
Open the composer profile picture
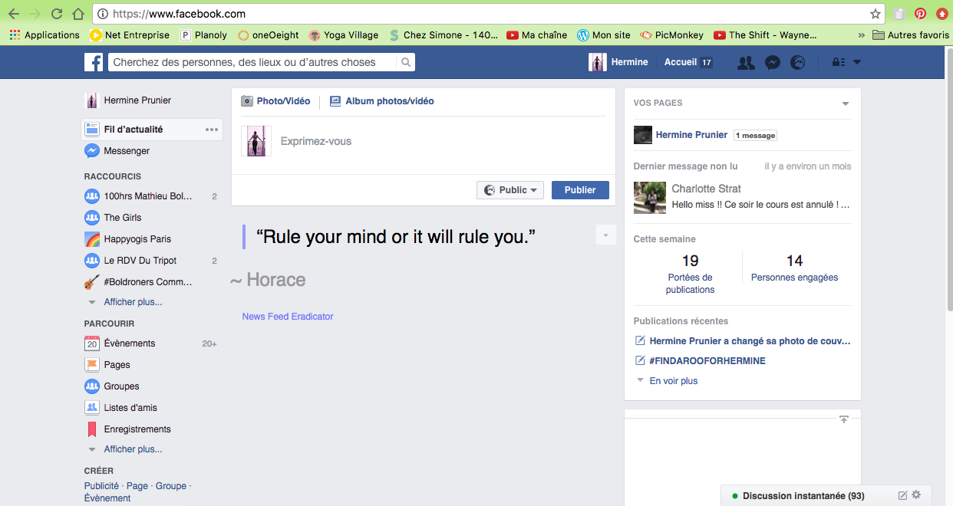pos(256,141)
